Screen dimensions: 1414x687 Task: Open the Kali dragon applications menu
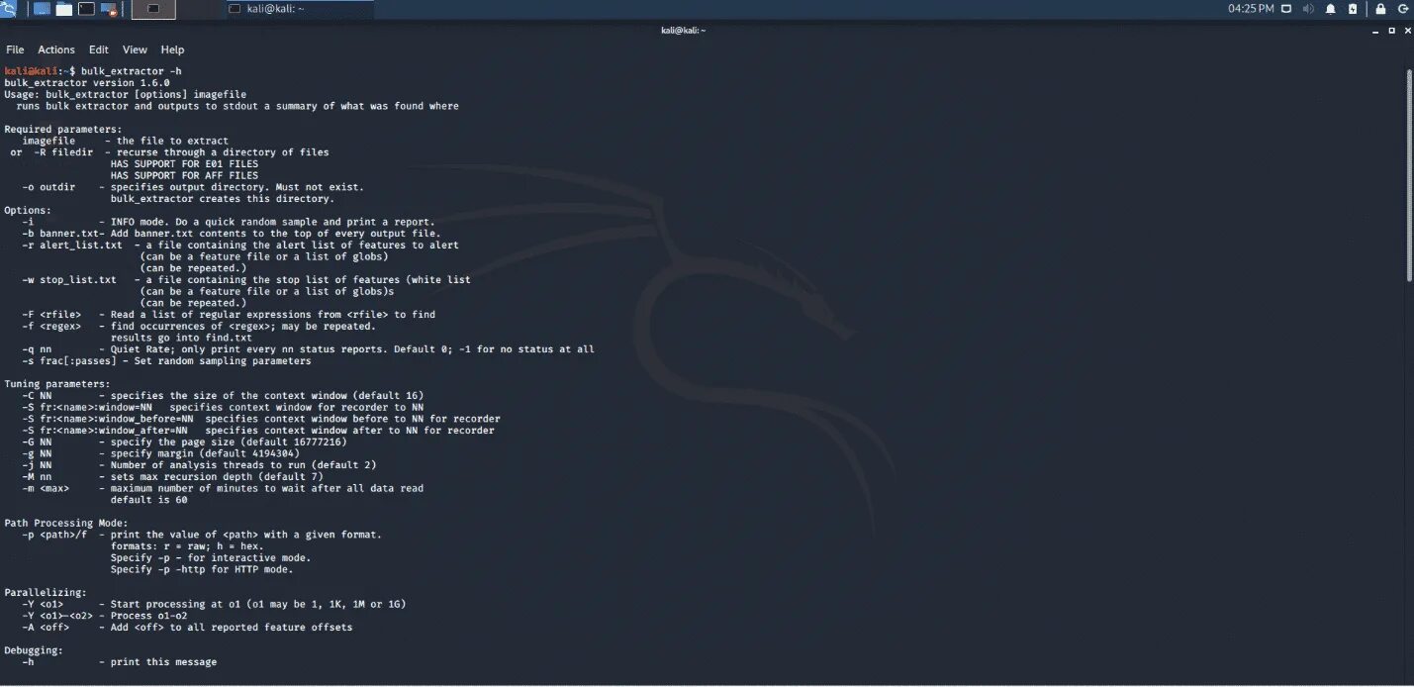(8, 9)
